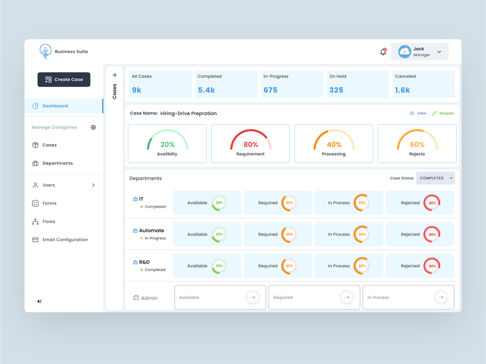Click the Automate 'In-Progress' status text
The height and width of the screenshot is (364, 486).
pyautogui.click(x=155, y=238)
